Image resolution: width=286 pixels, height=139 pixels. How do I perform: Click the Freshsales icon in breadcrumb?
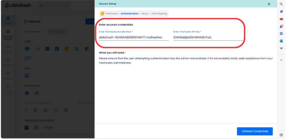click(102, 14)
